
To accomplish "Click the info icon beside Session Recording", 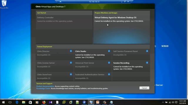I will [147, 63].
